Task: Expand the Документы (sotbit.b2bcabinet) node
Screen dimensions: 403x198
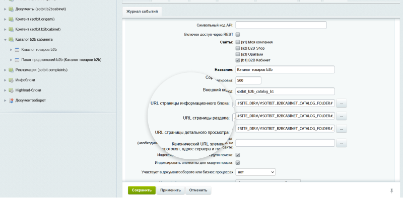Action: click(x=5, y=9)
